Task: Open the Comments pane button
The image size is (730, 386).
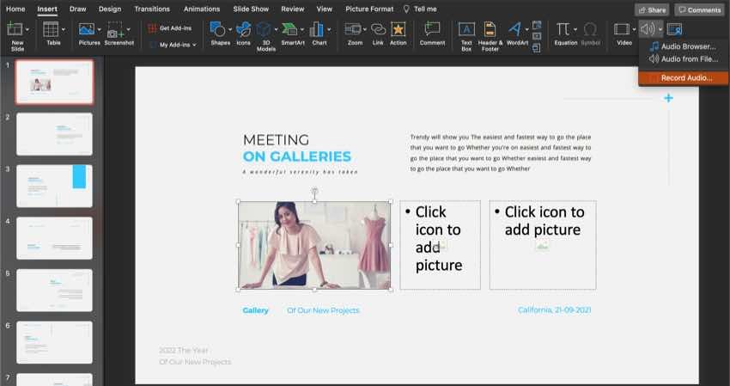Action: (x=698, y=9)
